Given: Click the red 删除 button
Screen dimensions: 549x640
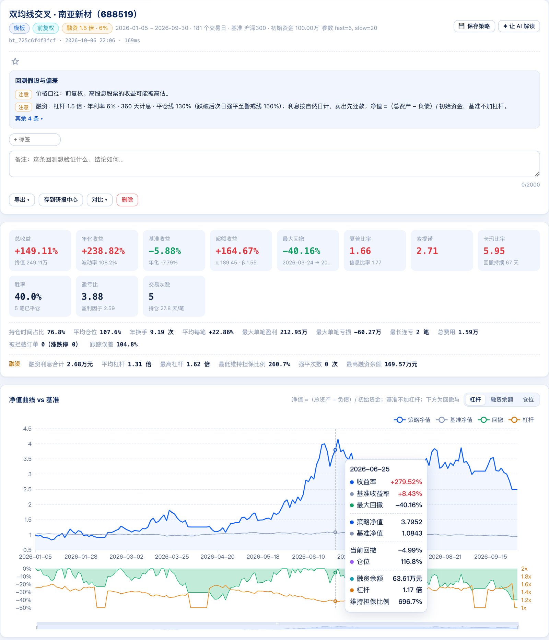Looking at the screenshot, I should (x=127, y=200).
